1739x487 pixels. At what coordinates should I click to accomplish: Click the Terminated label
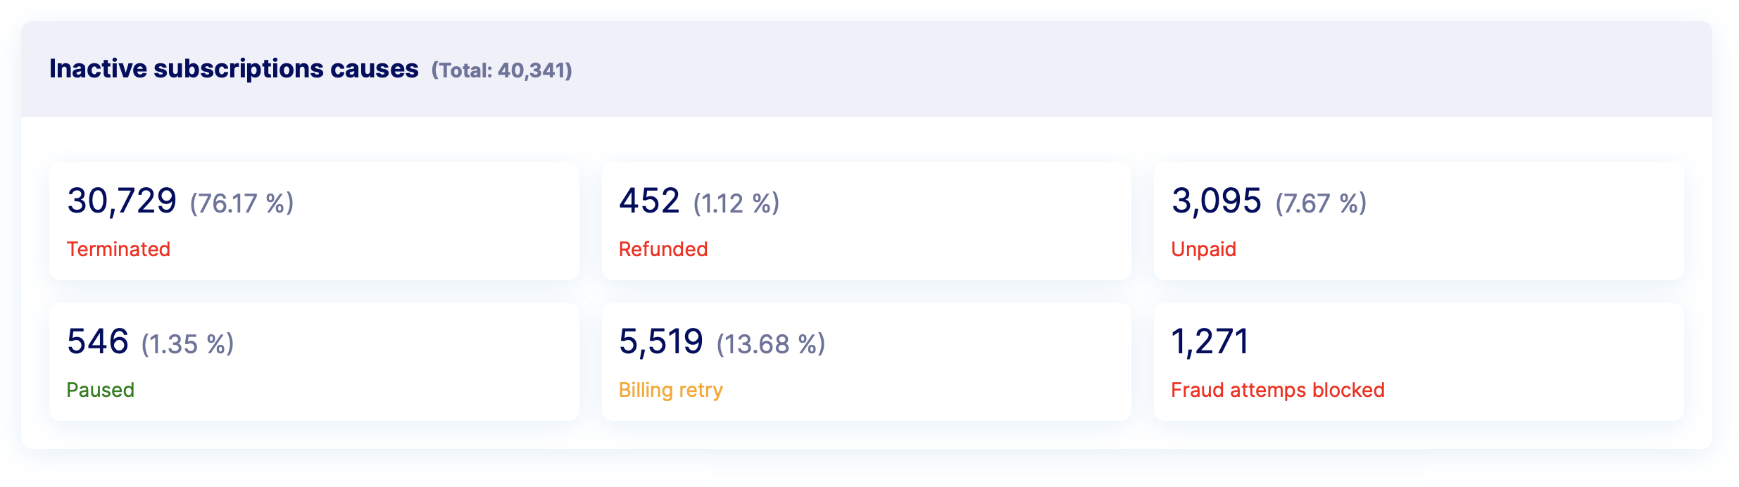point(118,249)
